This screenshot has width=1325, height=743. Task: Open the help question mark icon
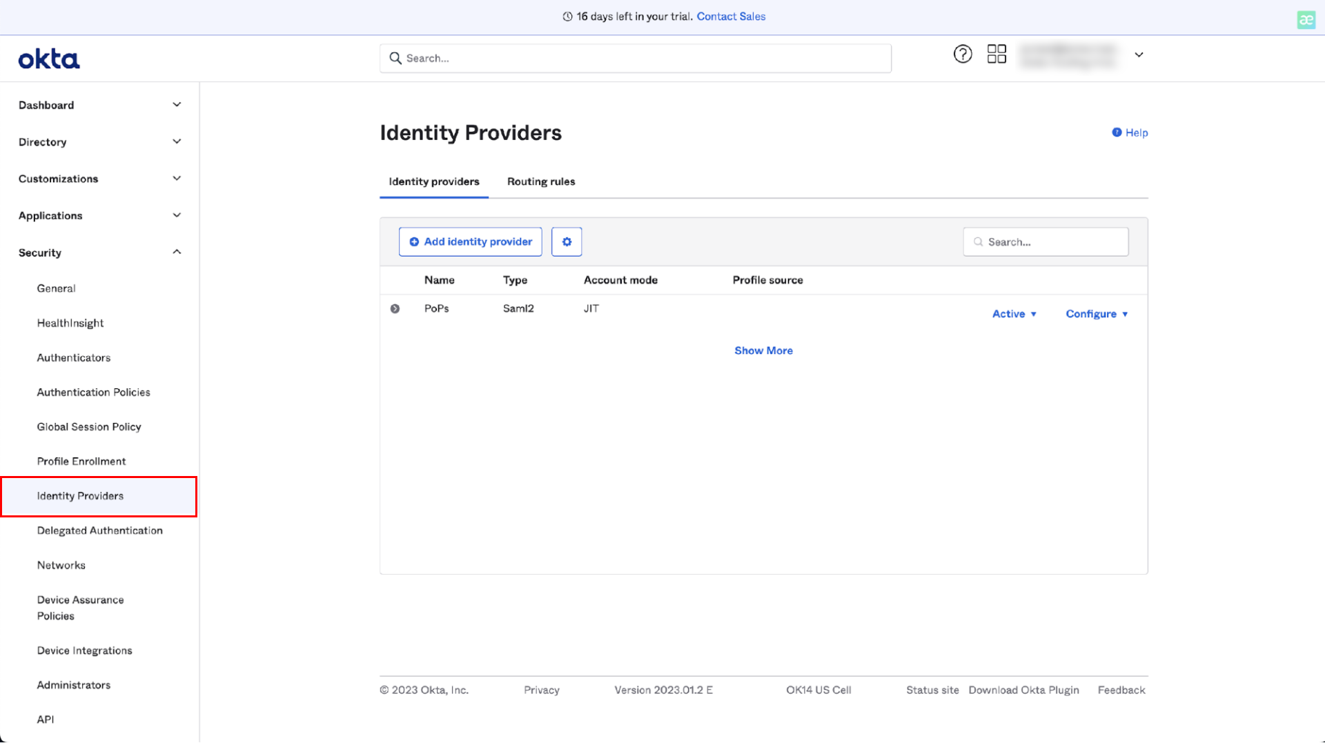pyautogui.click(x=962, y=55)
